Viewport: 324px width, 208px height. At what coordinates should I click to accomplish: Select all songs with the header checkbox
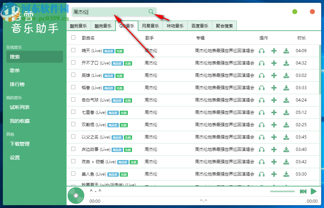click(x=73, y=38)
